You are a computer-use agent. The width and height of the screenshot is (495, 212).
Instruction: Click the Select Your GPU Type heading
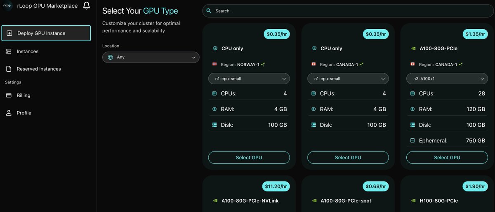[x=140, y=11]
